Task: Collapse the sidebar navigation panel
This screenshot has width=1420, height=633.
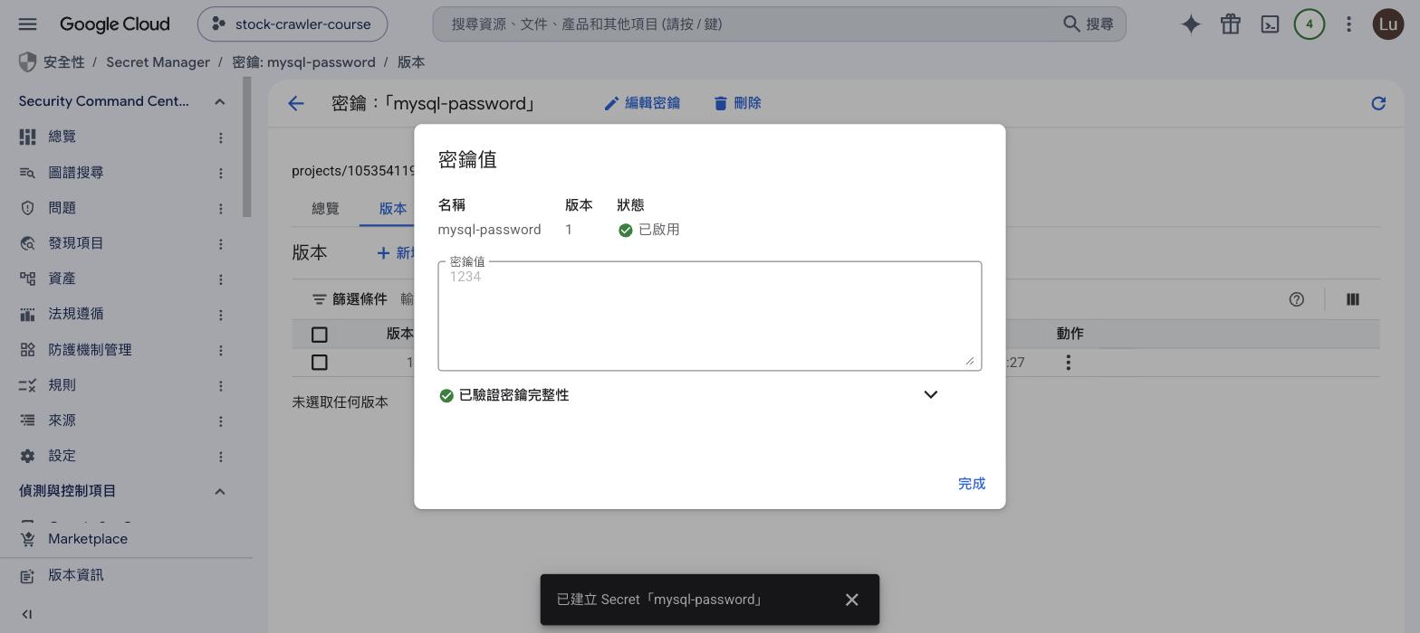Action: [27, 614]
